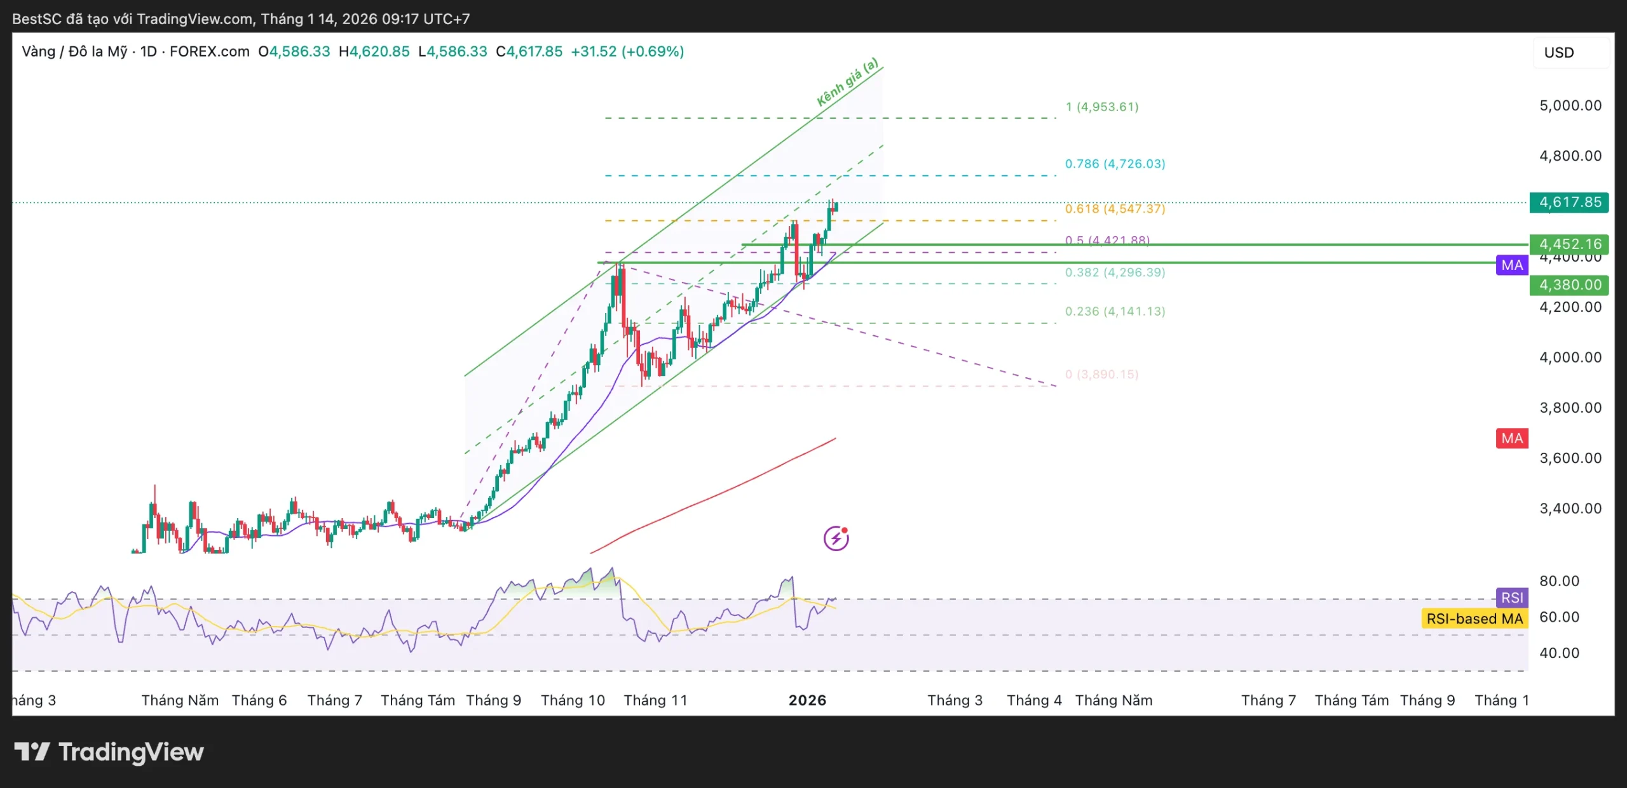The width and height of the screenshot is (1627, 788).
Task: Click the TradingView wordmark link
Action: point(131,752)
